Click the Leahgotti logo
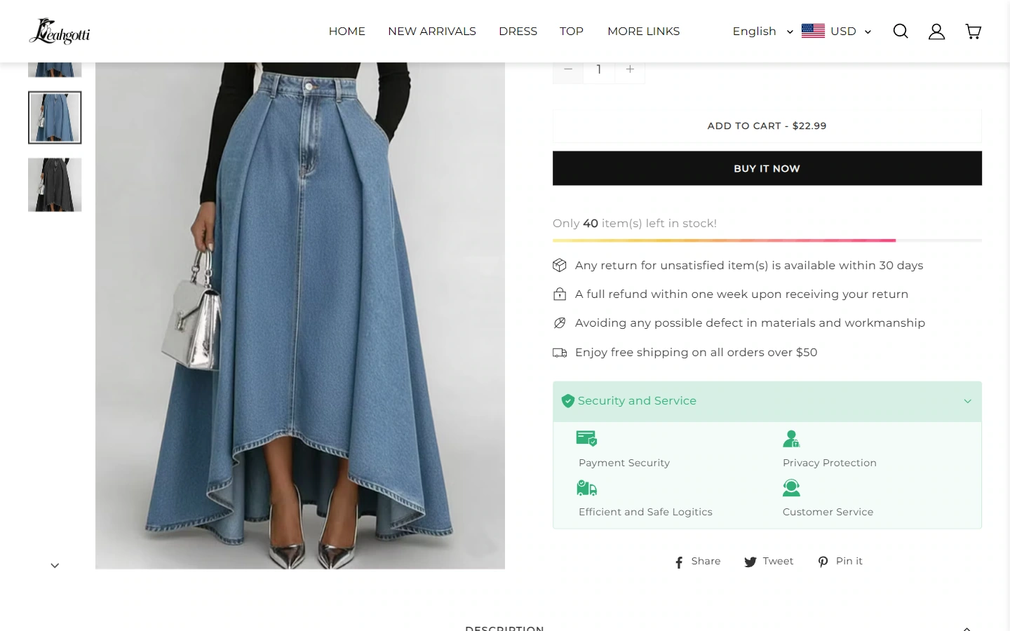This screenshot has height=631, width=1010. (60, 31)
